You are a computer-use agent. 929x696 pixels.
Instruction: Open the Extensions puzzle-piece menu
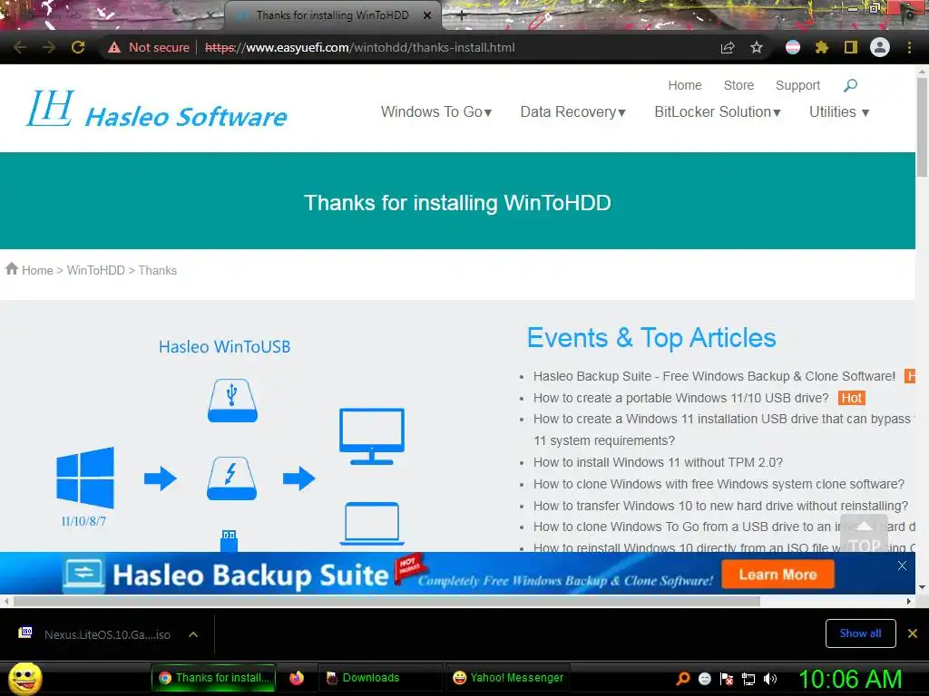pyautogui.click(x=821, y=47)
